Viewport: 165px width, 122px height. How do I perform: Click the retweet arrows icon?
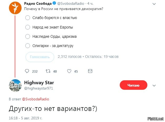click(48, 71)
